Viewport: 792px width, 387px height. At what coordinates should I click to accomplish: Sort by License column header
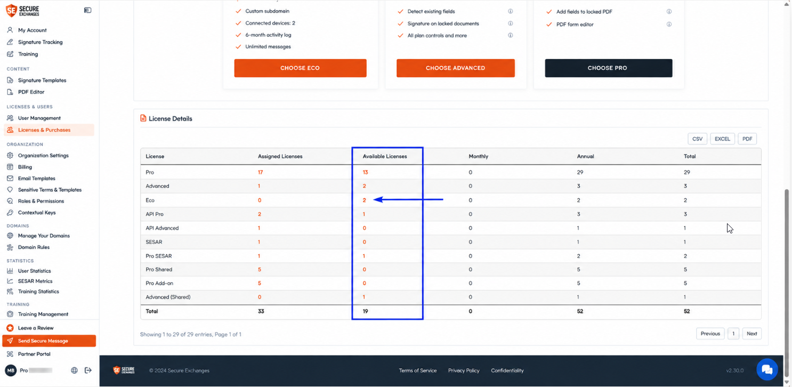[155, 156]
